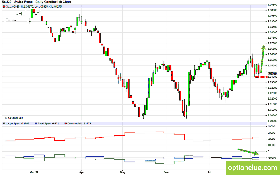
Task: Click the 40000 axis label in lower panel
Action: [271, 127]
